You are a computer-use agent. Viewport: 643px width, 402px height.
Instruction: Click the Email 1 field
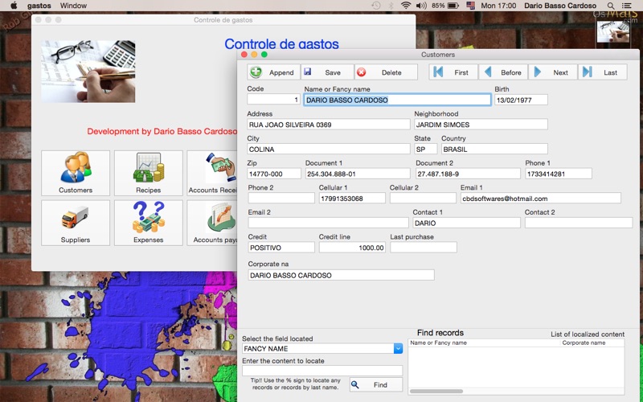click(x=540, y=198)
